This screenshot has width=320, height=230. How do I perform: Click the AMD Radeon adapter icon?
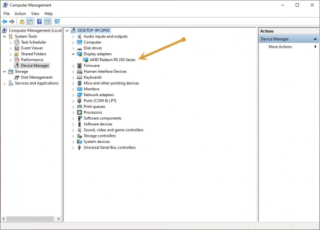click(86, 60)
